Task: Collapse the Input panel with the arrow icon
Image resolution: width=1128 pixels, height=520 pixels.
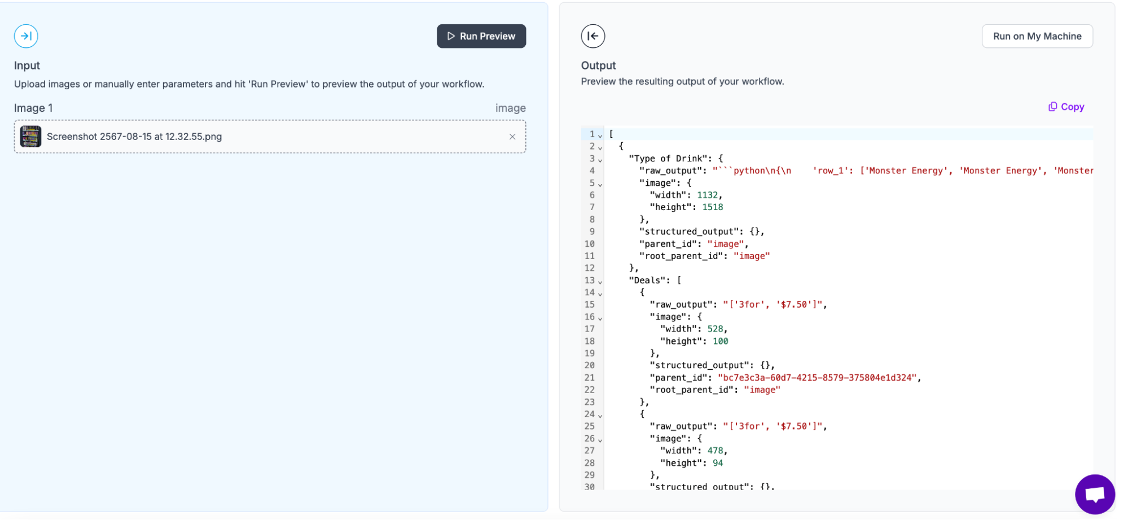Action: [26, 36]
